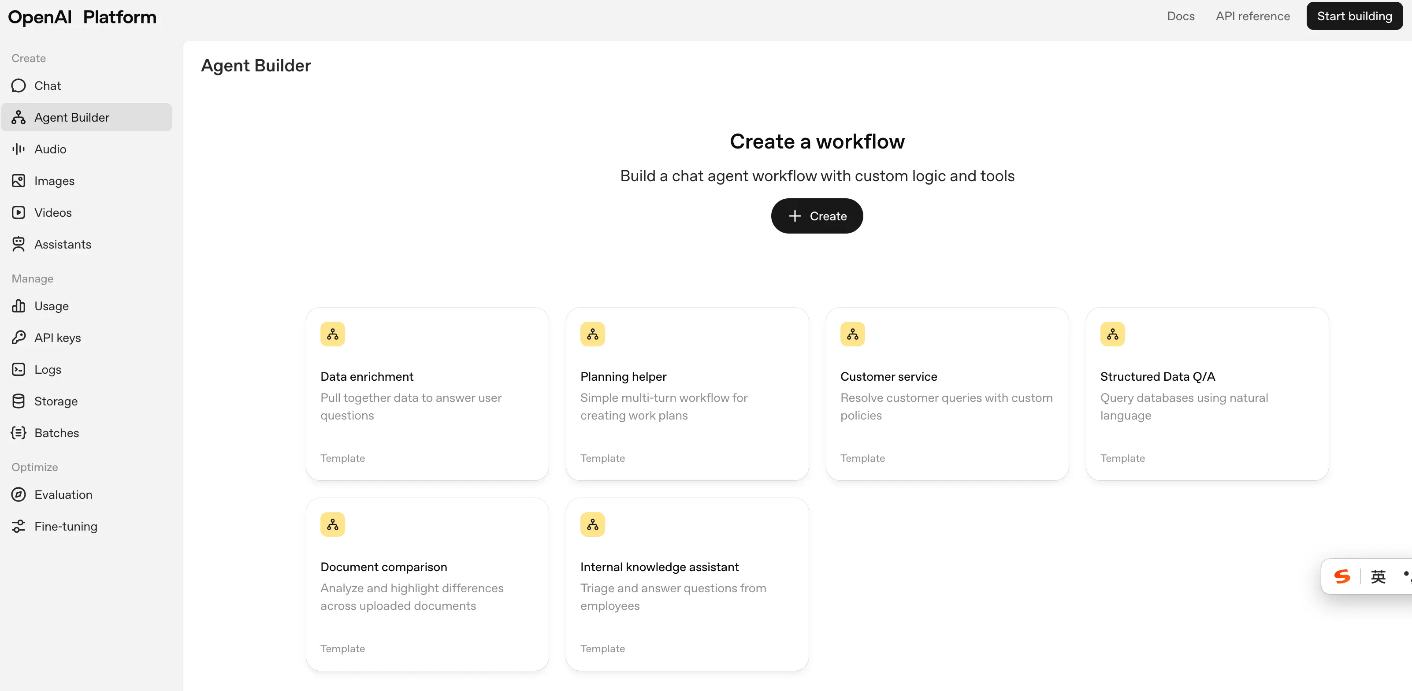The width and height of the screenshot is (1412, 691).
Task: Click the Chat speech bubble icon
Action: [19, 85]
